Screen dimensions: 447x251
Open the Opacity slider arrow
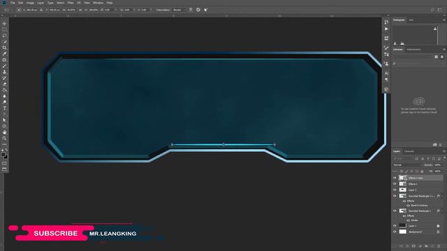(444, 165)
